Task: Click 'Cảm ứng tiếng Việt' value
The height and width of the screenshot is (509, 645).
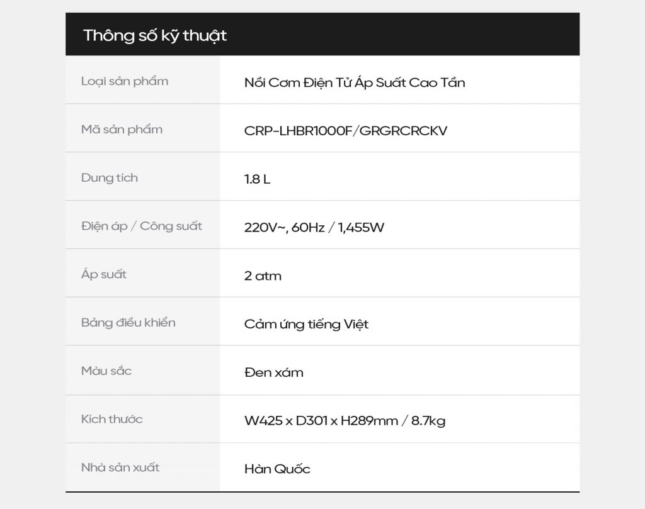Action: 307,324
